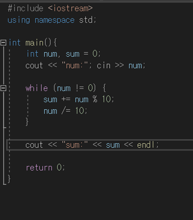The width and height of the screenshot is (193, 220).
Task: Click 'int' in the variable declaration line
Action: click(x=33, y=54)
